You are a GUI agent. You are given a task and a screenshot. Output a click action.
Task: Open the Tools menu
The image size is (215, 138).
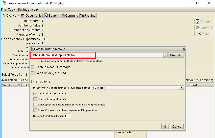(12, 10)
